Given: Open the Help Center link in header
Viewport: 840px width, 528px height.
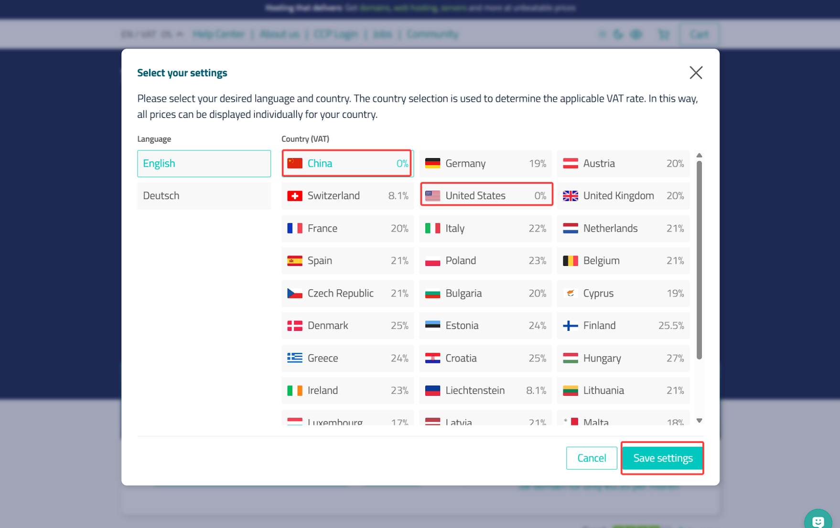Looking at the screenshot, I should (x=219, y=34).
